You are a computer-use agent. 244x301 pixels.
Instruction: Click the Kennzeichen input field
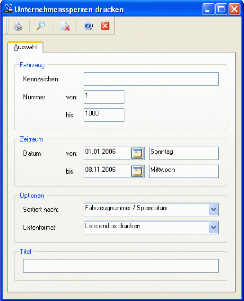point(151,79)
